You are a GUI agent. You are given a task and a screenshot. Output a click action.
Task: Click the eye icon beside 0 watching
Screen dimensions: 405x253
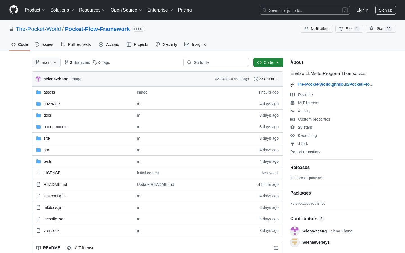pyautogui.click(x=292, y=135)
